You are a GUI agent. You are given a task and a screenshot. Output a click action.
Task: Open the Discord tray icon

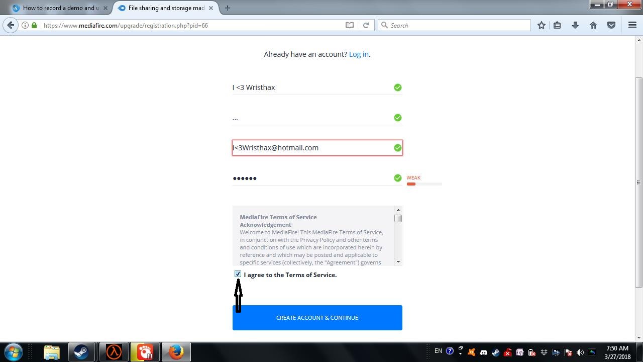tap(484, 352)
